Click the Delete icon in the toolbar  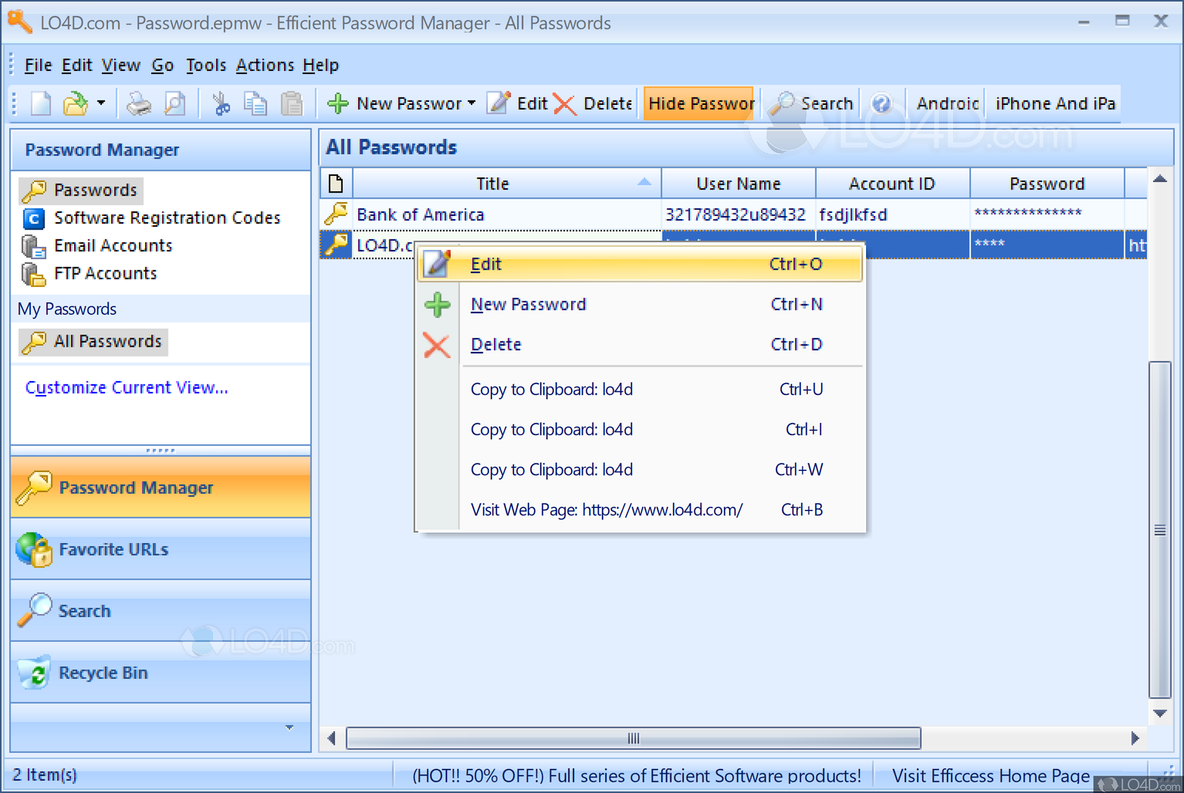click(x=564, y=103)
